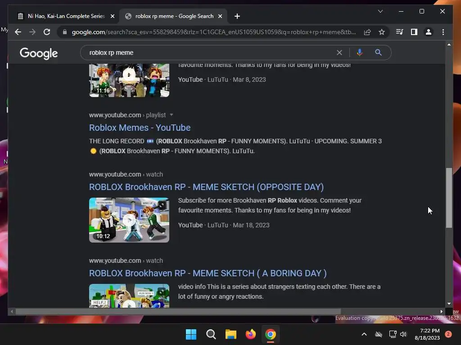Click the Chrome taskbar icon
The image size is (461, 345).
click(x=271, y=334)
